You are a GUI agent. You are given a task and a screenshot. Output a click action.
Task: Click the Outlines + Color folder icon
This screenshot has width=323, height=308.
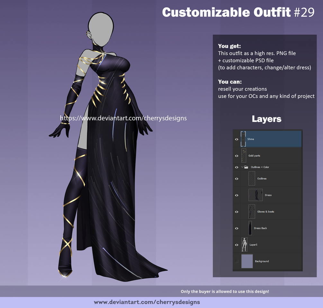click(x=246, y=167)
